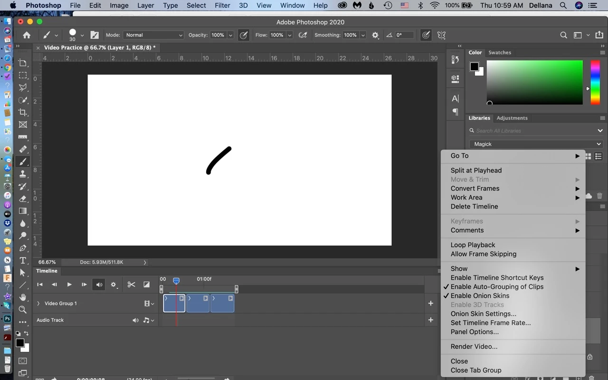This screenshot has height=380, width=608.
Task: Open brush settings panel icon in options bar
Action: coord(95,35)
